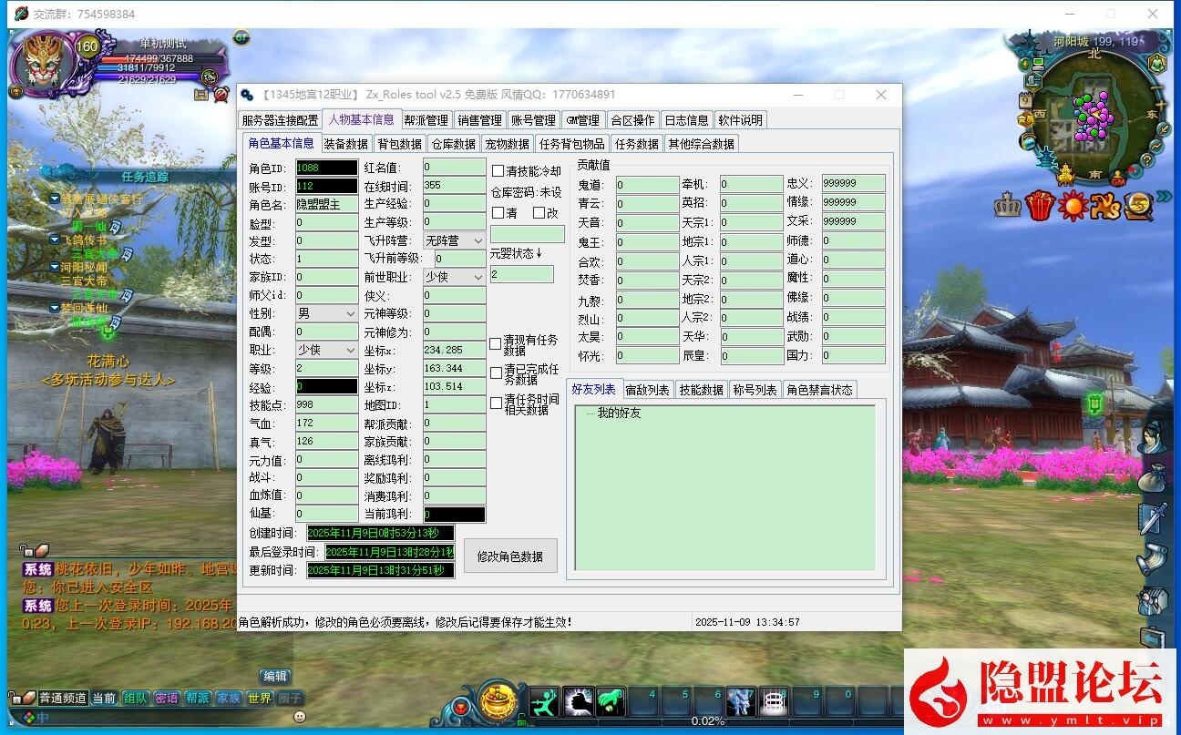1181x735 pixels.
Task: Open the 前世职业 dropdown
Action: click(454, 277)
